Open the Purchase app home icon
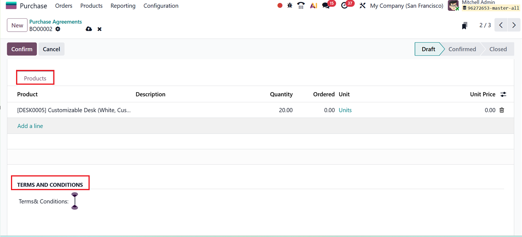 click(x=11, y=6)
